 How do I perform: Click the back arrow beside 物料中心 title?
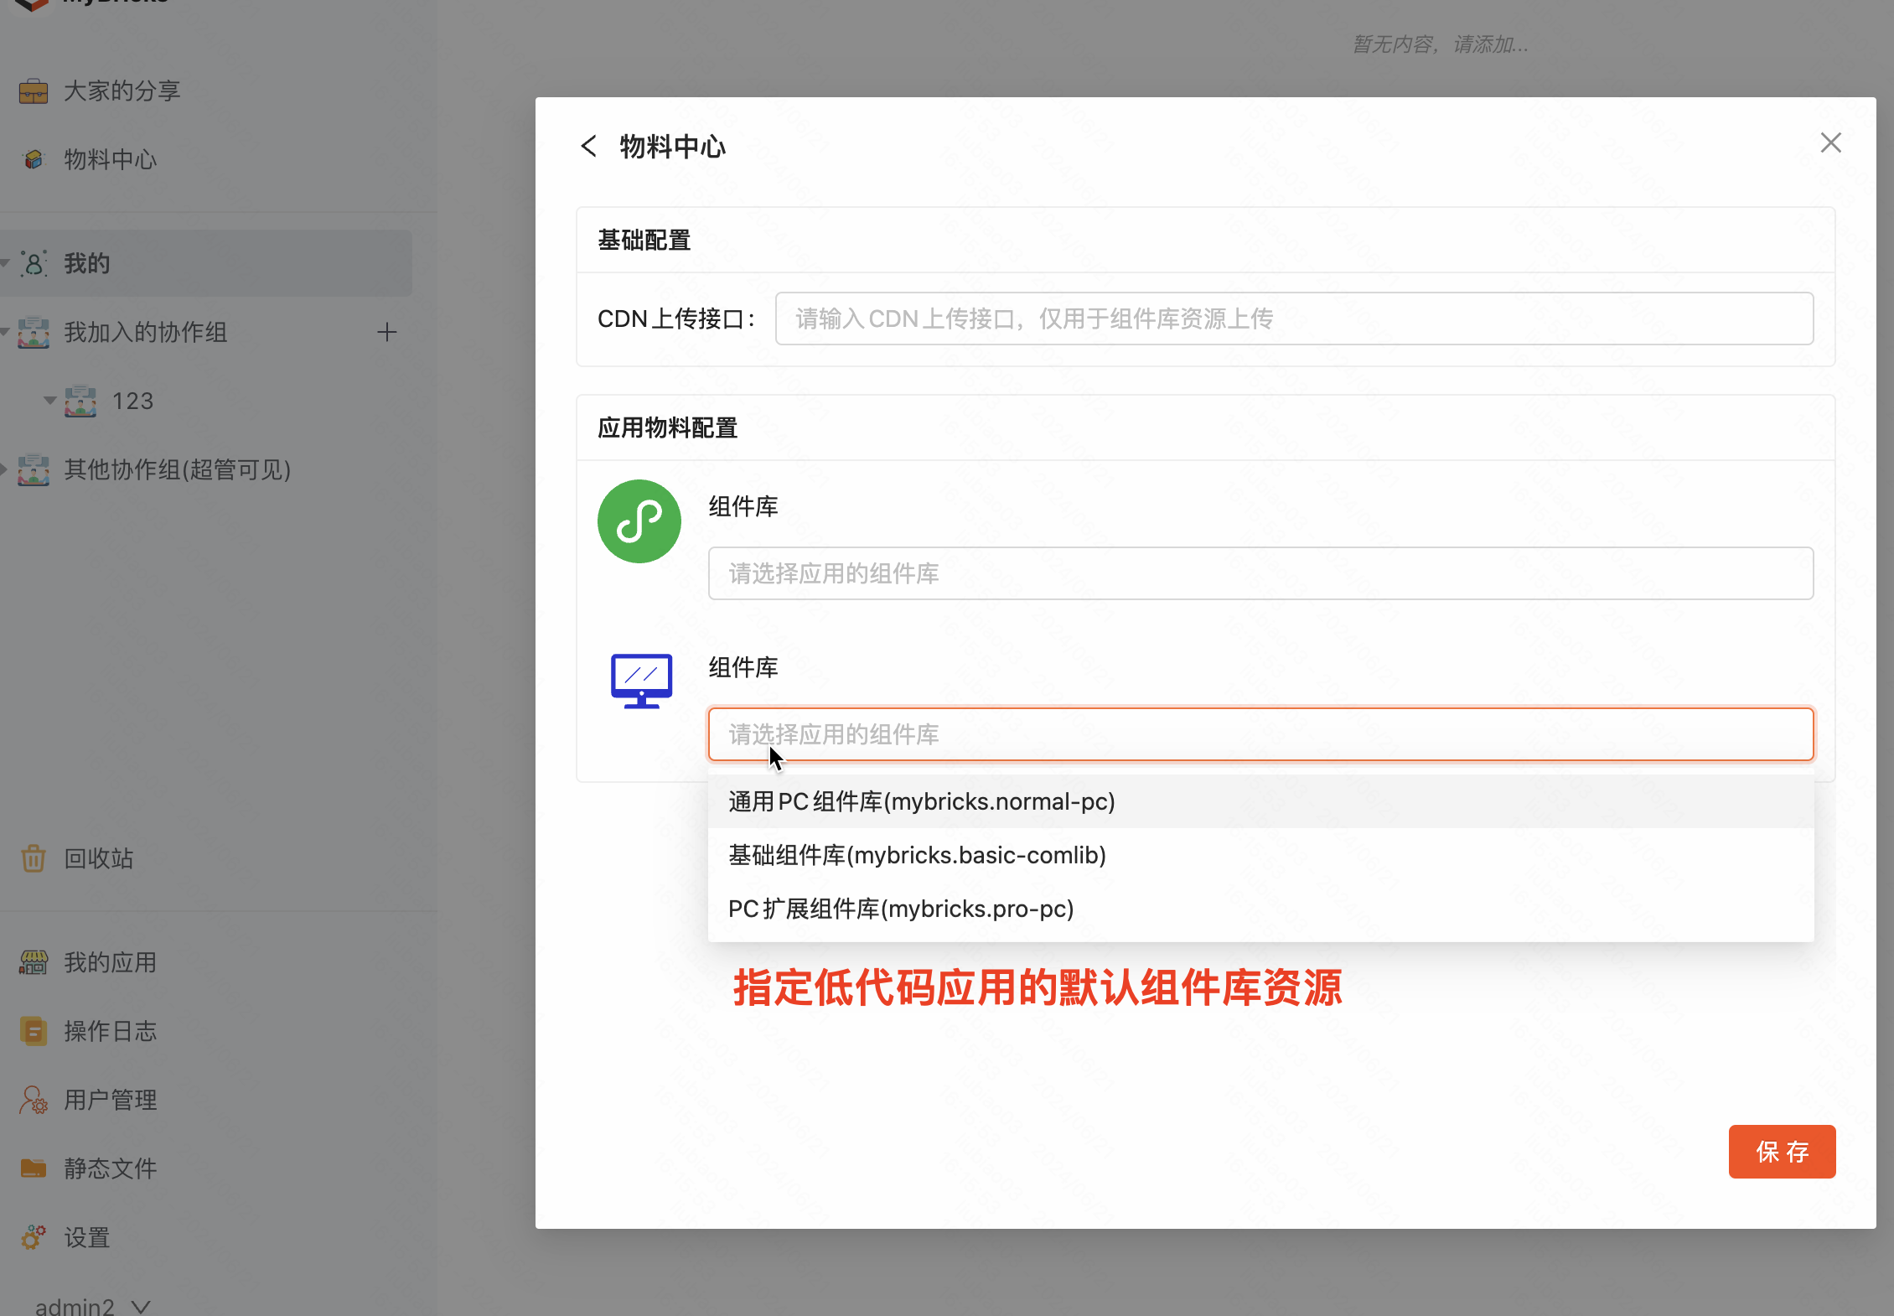click(x=589, y=146)
